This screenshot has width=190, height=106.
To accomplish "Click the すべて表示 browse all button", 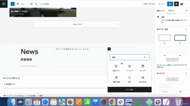I will tap(129, 90).
